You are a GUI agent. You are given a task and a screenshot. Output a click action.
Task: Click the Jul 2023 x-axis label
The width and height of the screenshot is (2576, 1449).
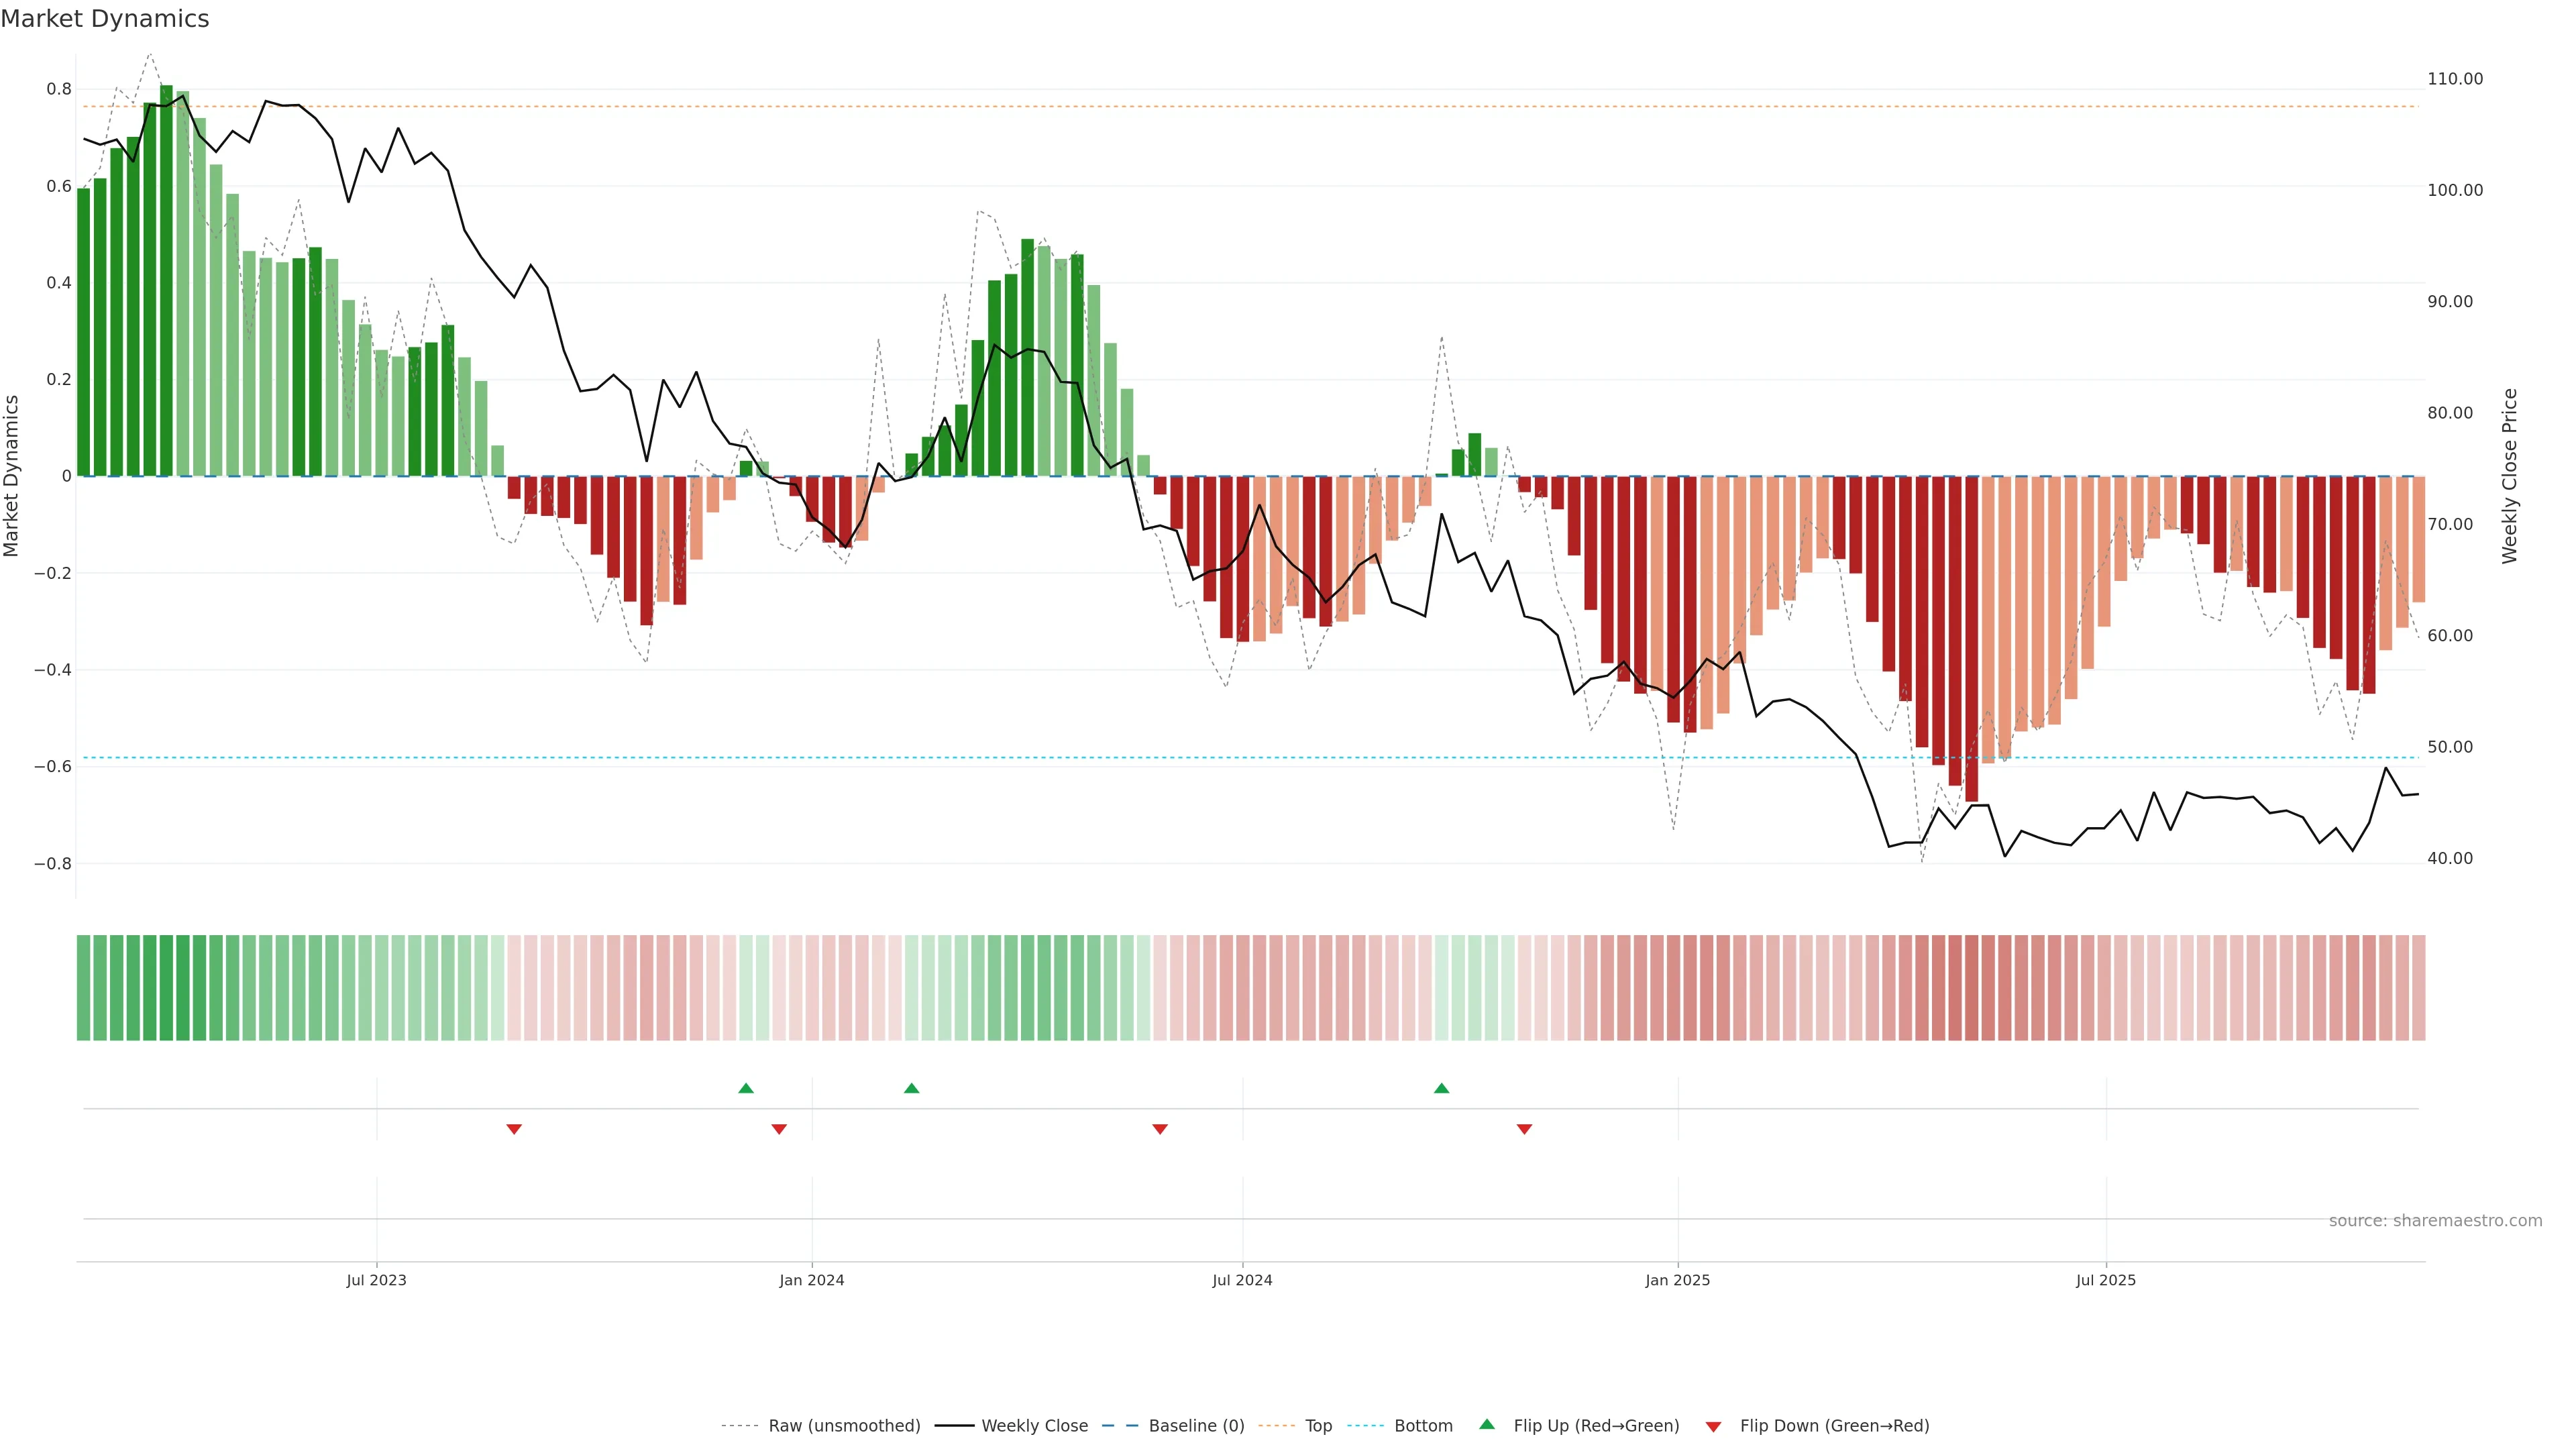376,1280
